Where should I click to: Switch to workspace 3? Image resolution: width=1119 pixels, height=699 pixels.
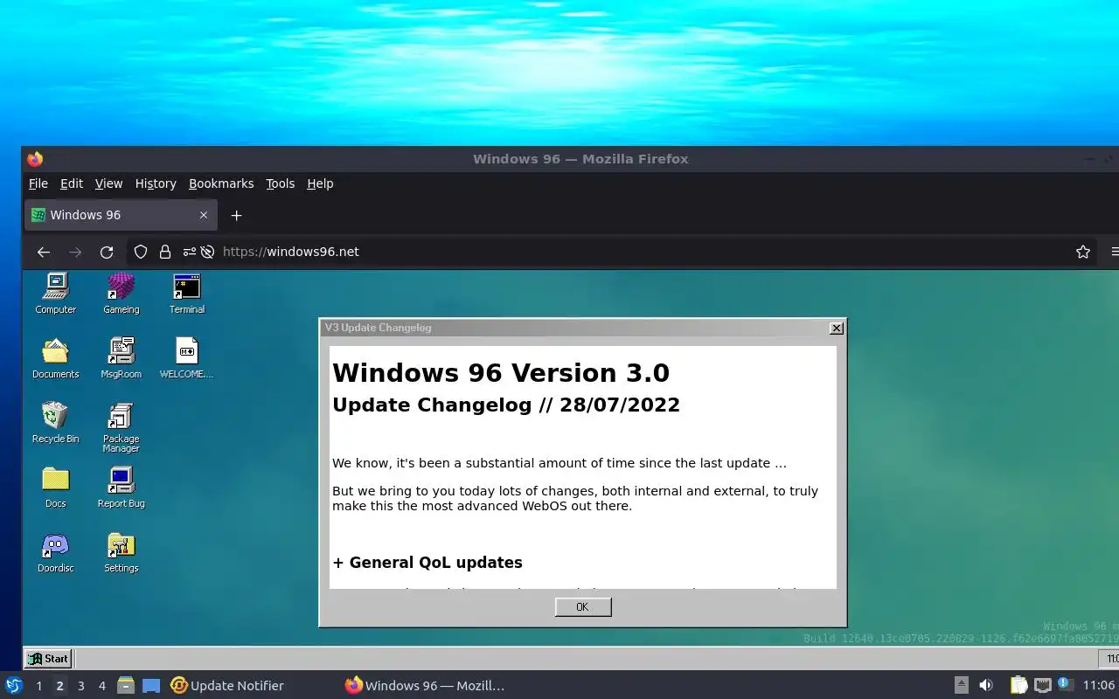pyautogui.click(x=80, y=686)
